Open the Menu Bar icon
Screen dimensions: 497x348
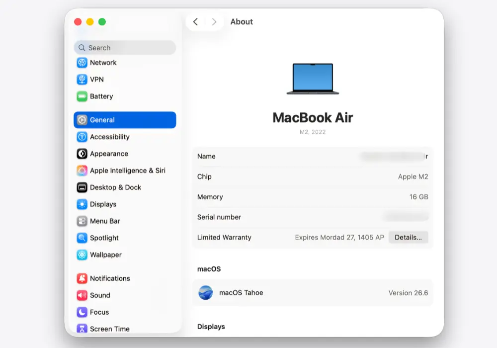point(82,221)
